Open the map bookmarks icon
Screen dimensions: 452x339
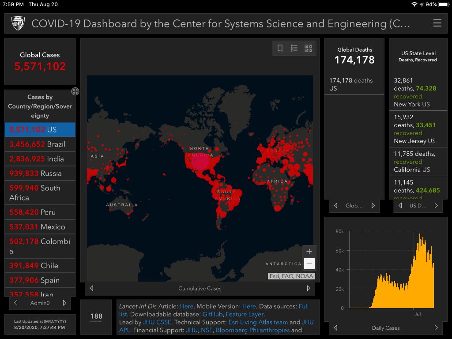pyautogui.click(x=280, y=48)
